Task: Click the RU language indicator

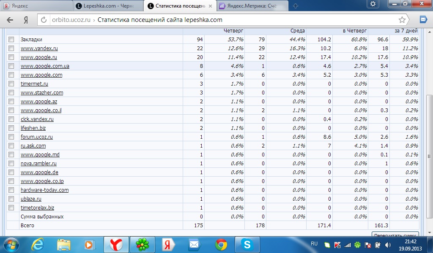Action: click(x=314, y=244)
